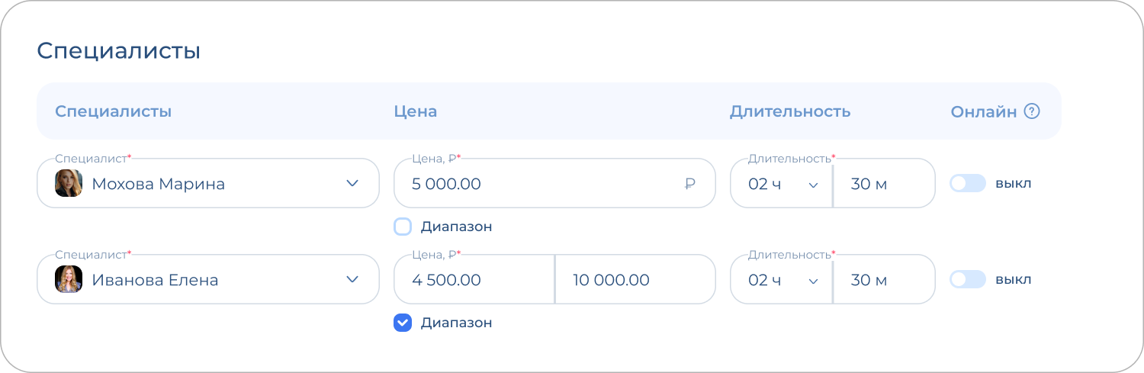This screenshot has height=373, width=1144.
Task: Click the Онлайн help question mark icon
Action: pos(1032,111)
